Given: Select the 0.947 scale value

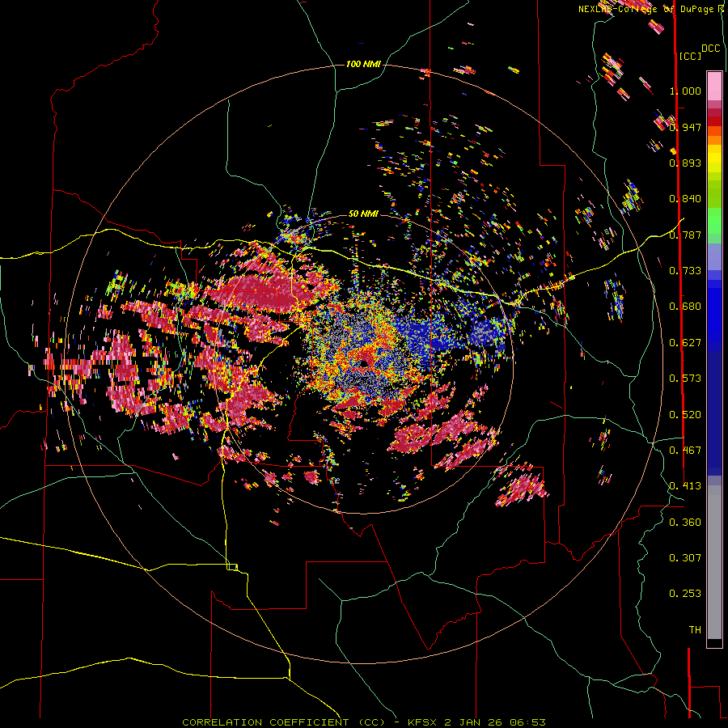Looking at the screenshot, I should click(x=685, y=127).
